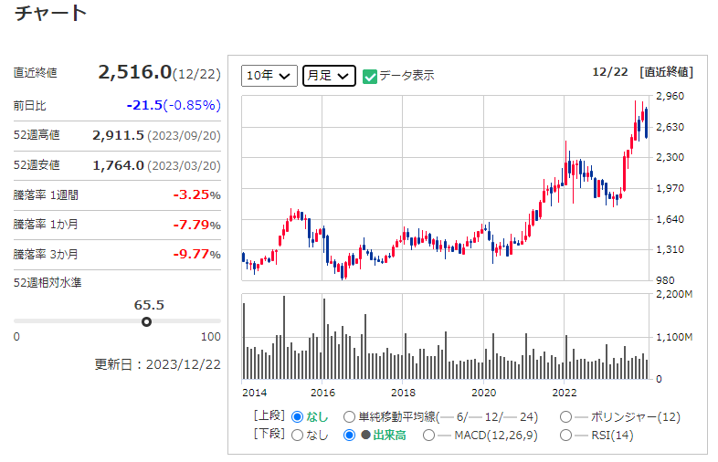Screen dimensions: 718x462
Task: Pick the RSI(14) indicator radio
Action: 566,436
